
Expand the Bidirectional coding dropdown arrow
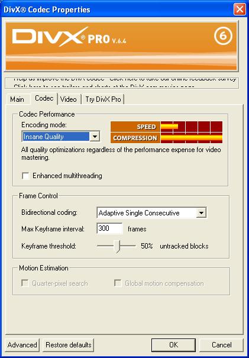point(201,213)
